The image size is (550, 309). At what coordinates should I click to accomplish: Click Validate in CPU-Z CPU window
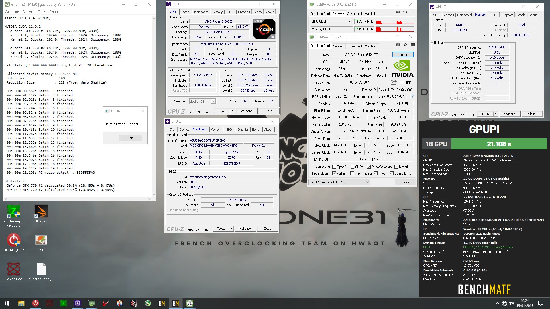click(x=246, y=111)
